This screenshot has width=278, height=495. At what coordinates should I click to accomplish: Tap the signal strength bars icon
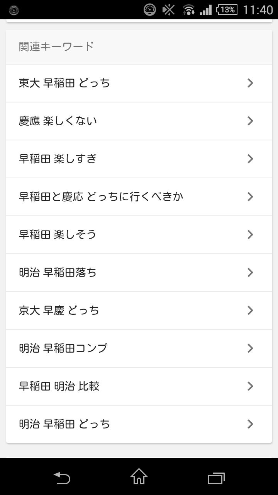[x=206, y=10]
